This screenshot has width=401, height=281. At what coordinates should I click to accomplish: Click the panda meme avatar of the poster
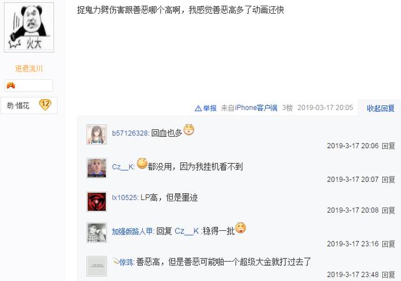[x=29, y=28]
